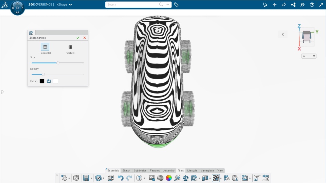Open the color wheel appearance tool
326x183 pixels.
(x=169, y=178)
